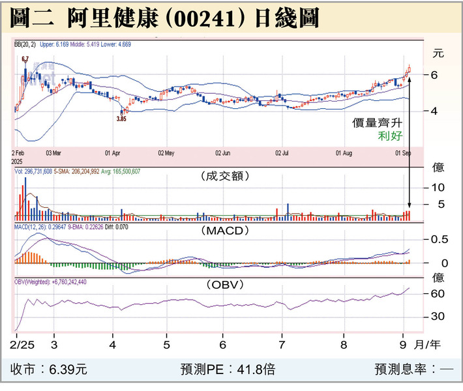Click the 月/年 axis unit label
Image resolution: width=463 pixels, height=391 pixels.
(427, 344)
